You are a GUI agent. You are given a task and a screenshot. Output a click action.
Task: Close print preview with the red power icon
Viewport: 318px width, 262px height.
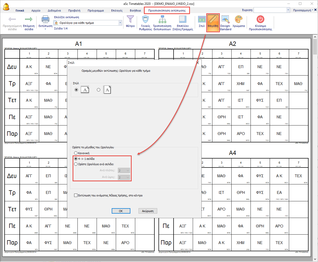260,19
